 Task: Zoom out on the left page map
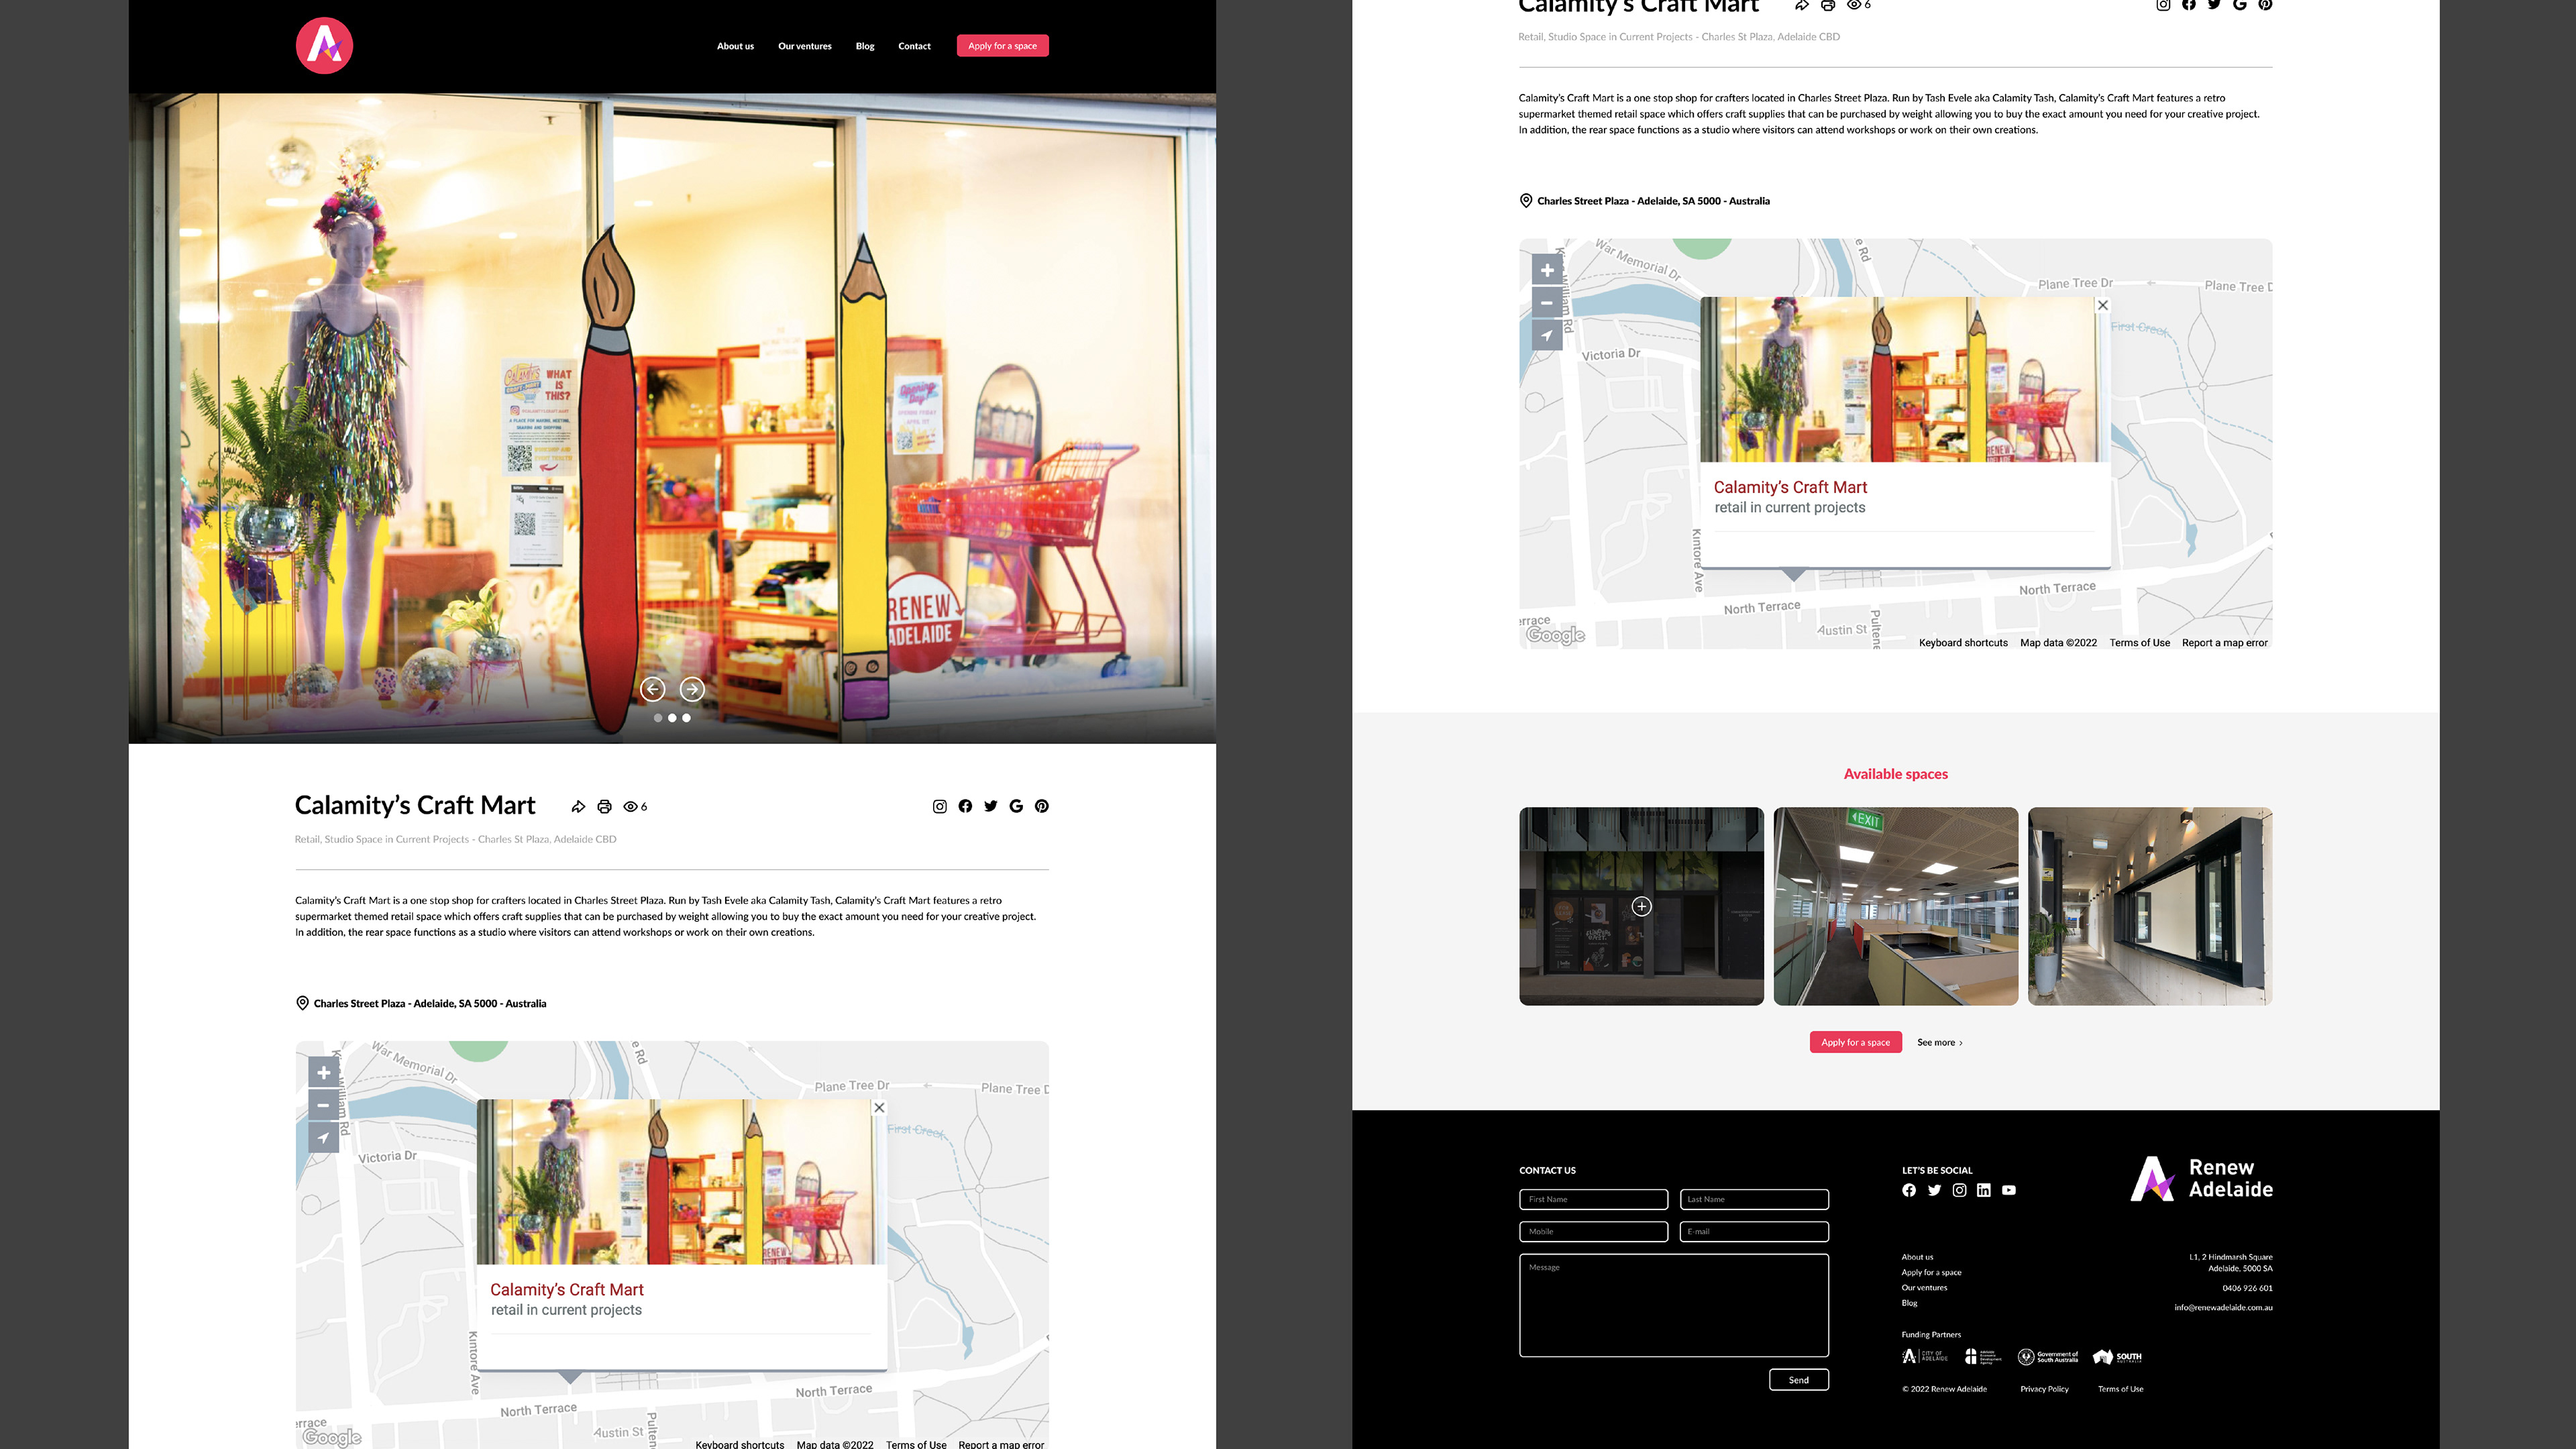323,1105
